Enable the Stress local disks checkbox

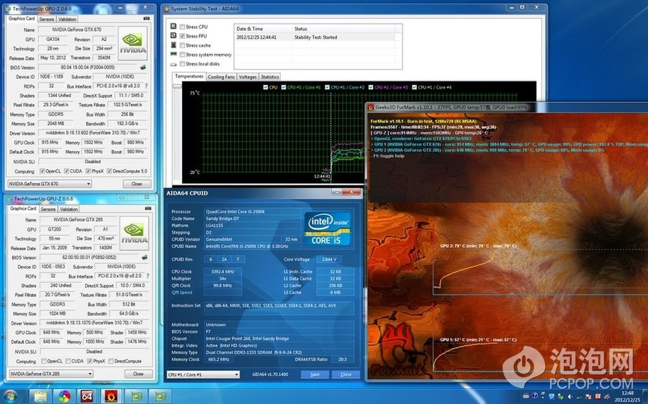click(x=182, y=64)
